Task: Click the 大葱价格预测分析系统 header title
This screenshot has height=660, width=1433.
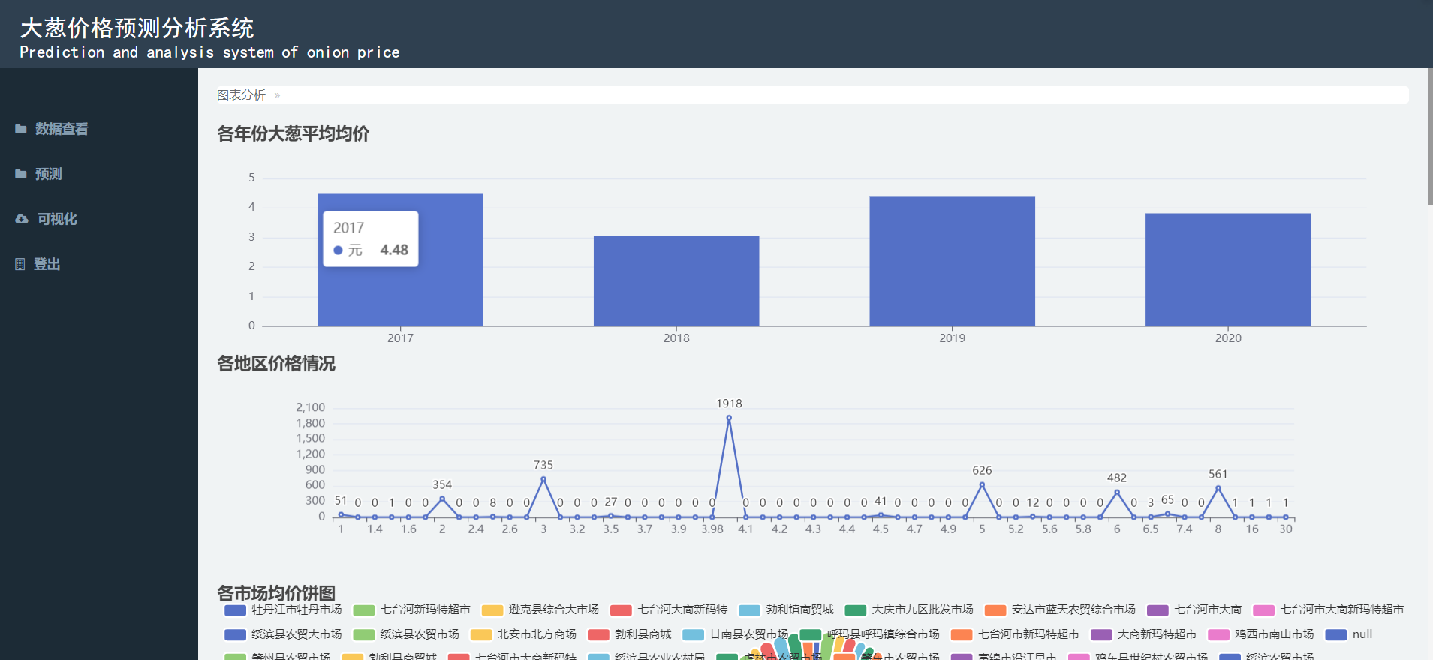Action: tap(137, 28)
